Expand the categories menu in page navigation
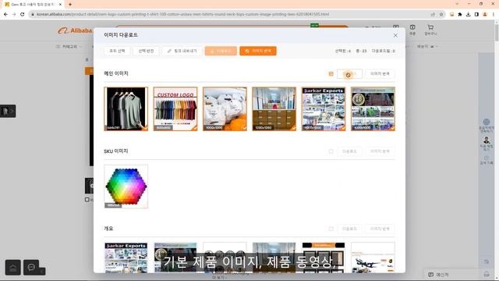The image size is (499, 281). pyautogui.click(x=69, y=47)
